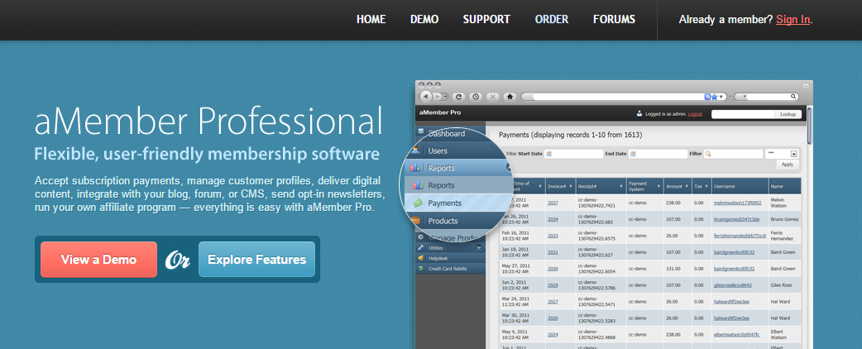Screen dimensions: 862x349
Task: Open invoice 2033 link
Action: pos(553,236)
